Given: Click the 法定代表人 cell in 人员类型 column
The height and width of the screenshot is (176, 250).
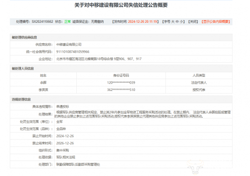Looking at the screenshot, I should coord(199,83).
